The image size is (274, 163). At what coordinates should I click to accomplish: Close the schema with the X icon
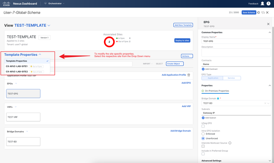267,13
